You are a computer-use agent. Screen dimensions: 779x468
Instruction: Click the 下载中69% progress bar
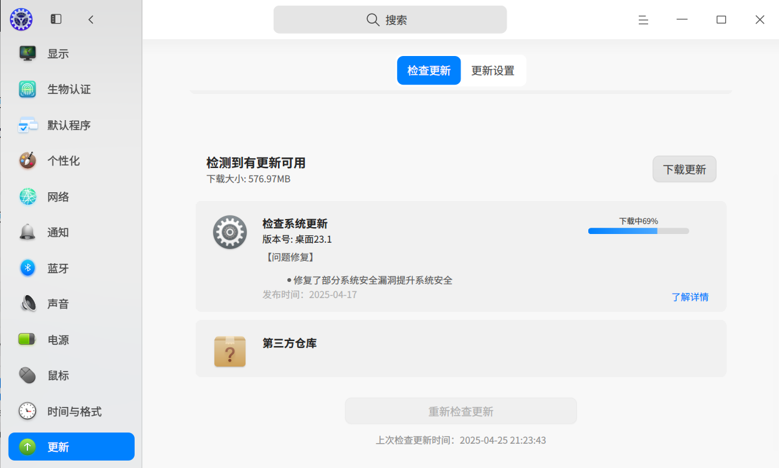(x=639, y=231)
